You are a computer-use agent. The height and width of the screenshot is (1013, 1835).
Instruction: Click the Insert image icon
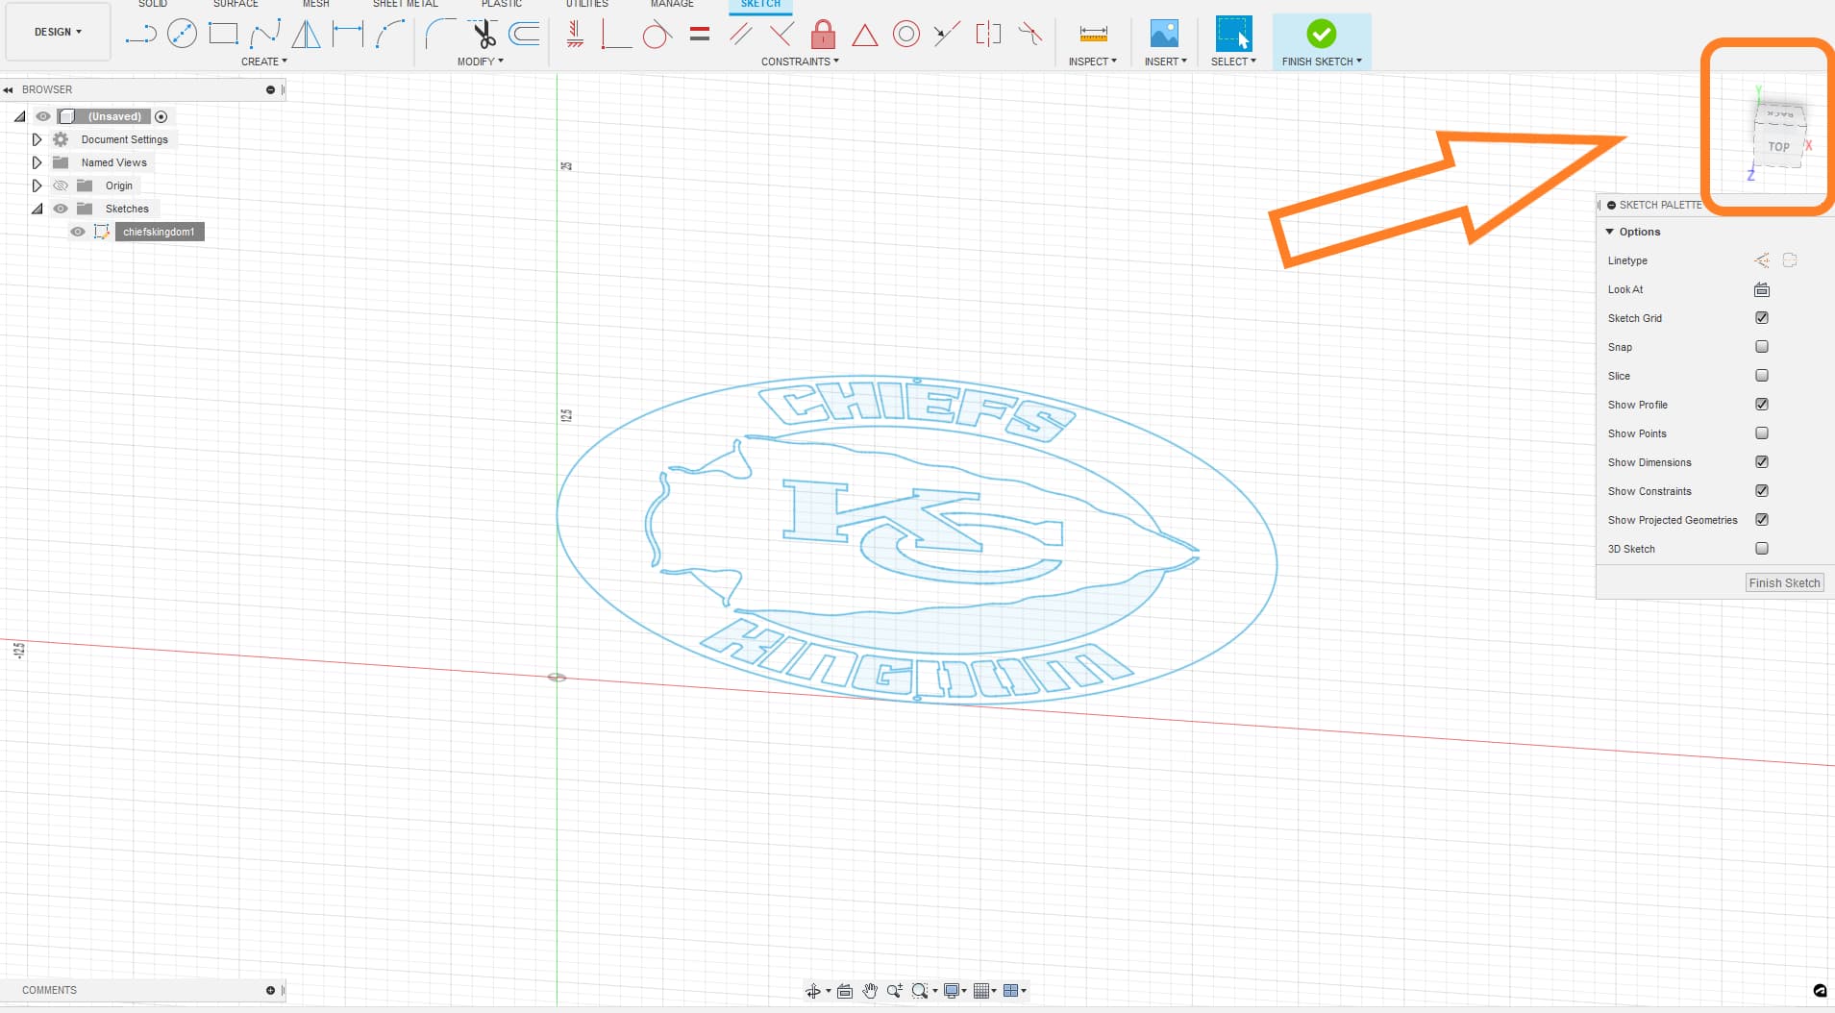1164,34
